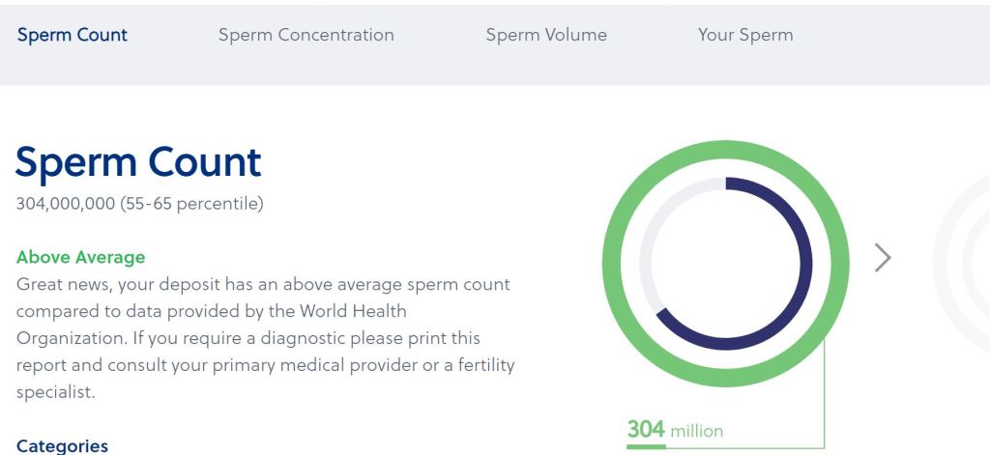Viewport: 990px width, 455px height.
Task: Open the Sperm Count tab
Action: coord(73,35)
